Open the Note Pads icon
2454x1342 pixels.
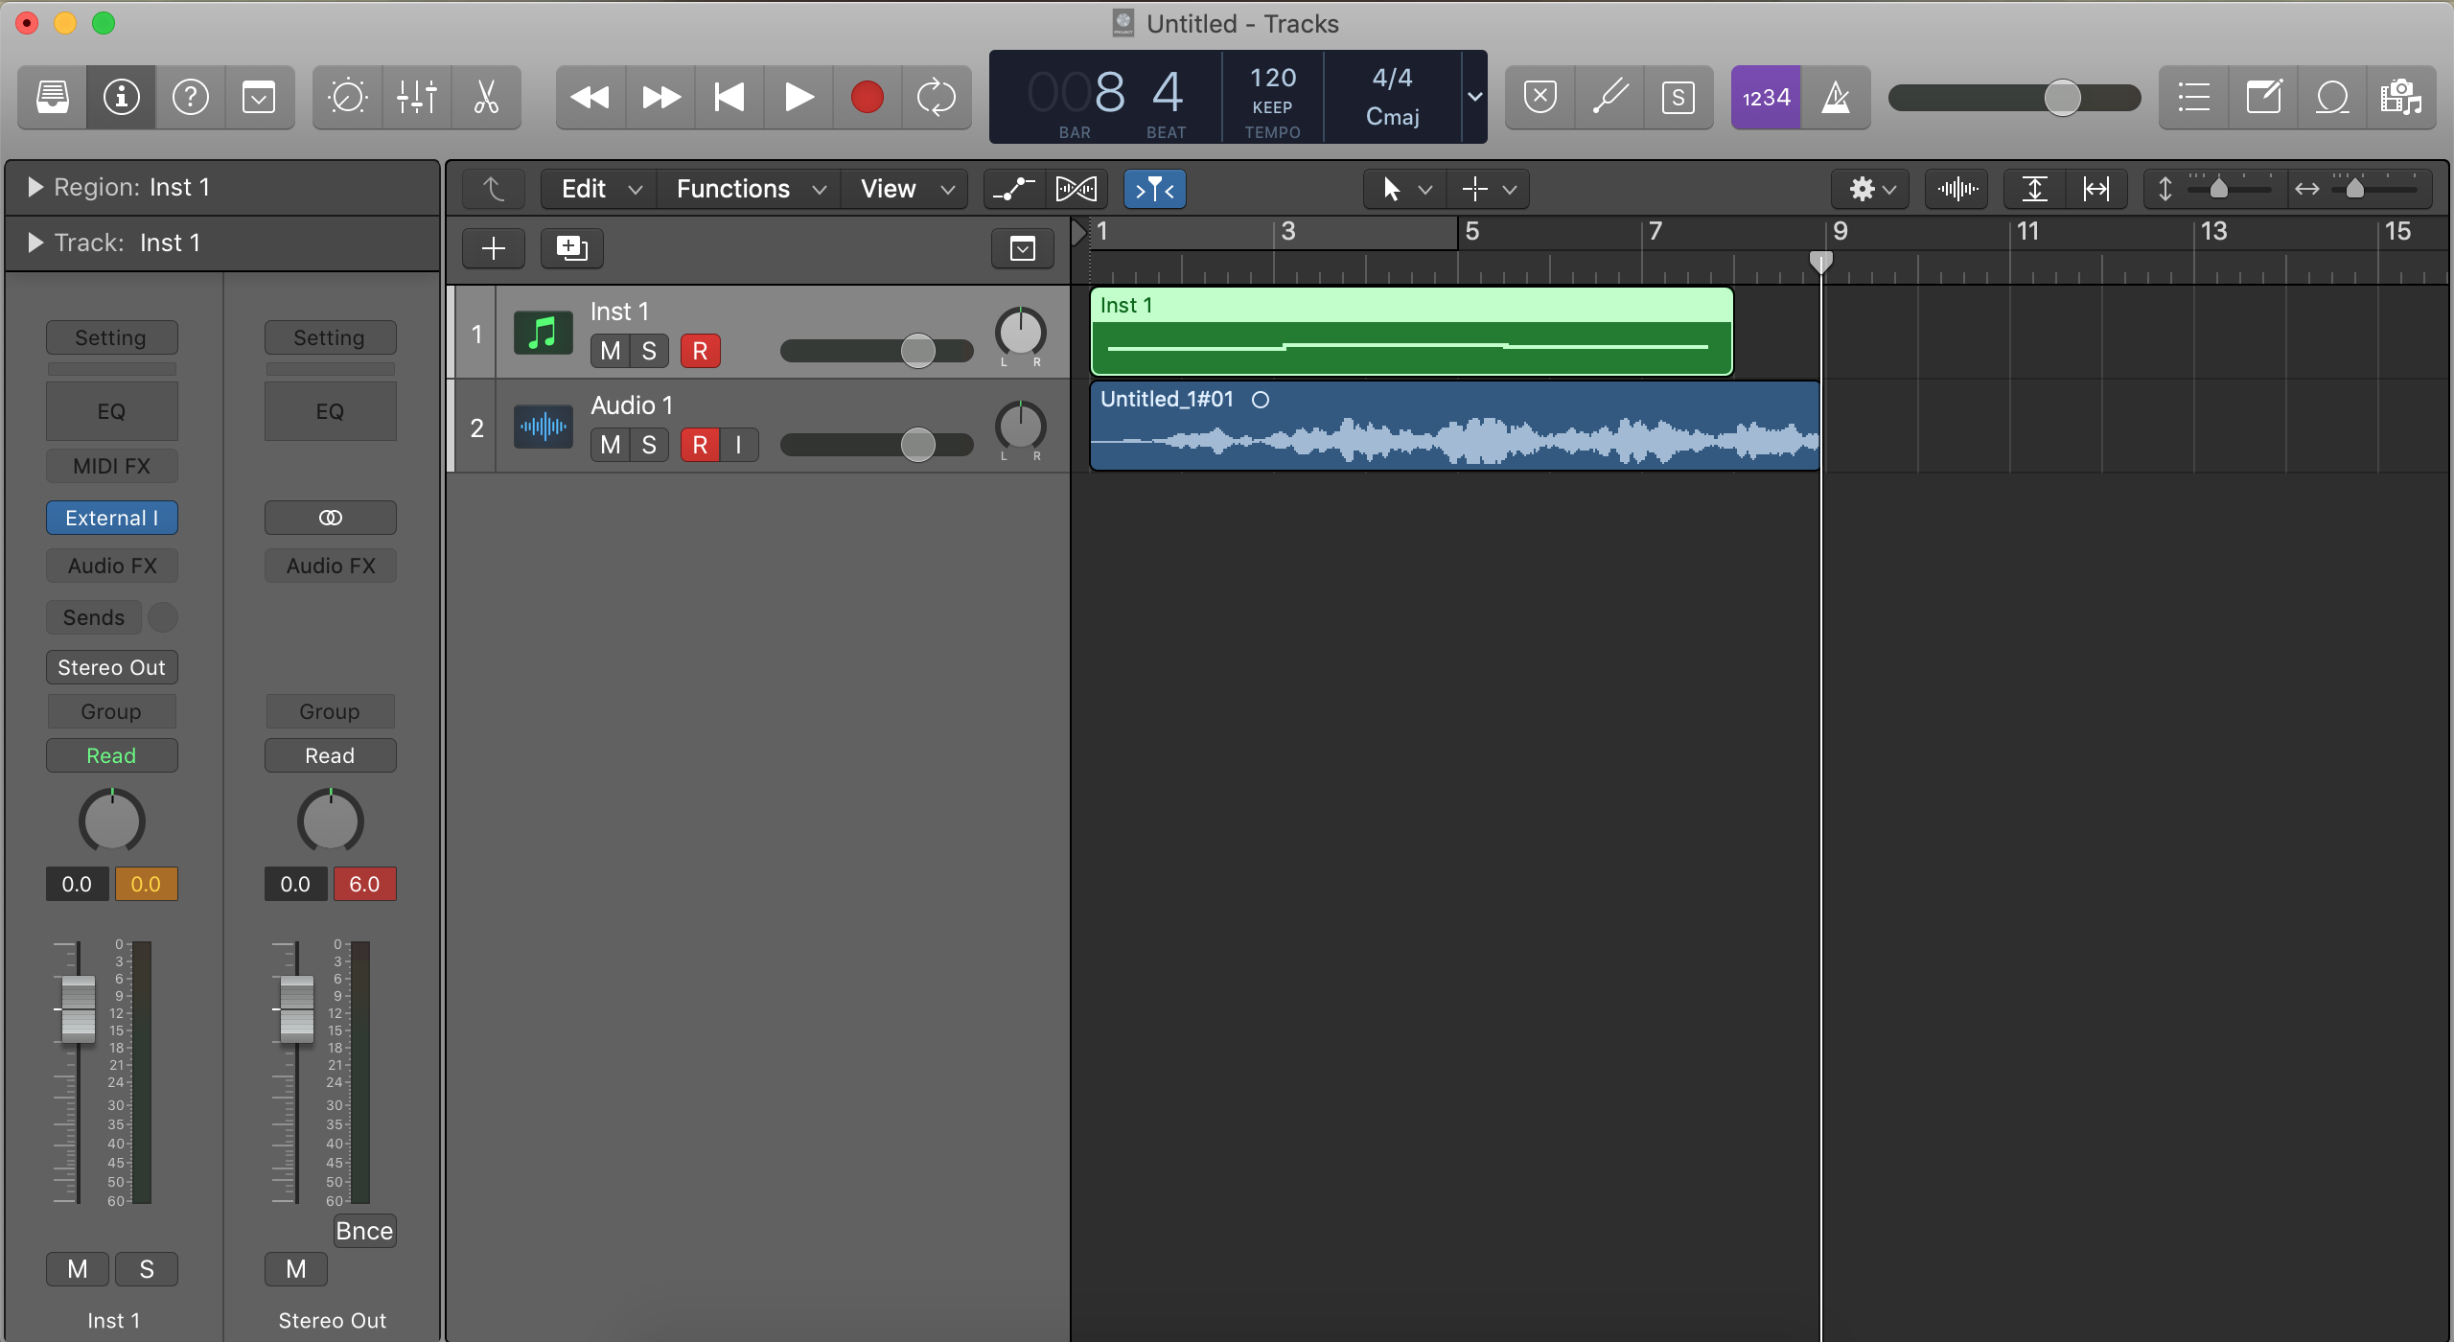click(x=2263, y=97)
